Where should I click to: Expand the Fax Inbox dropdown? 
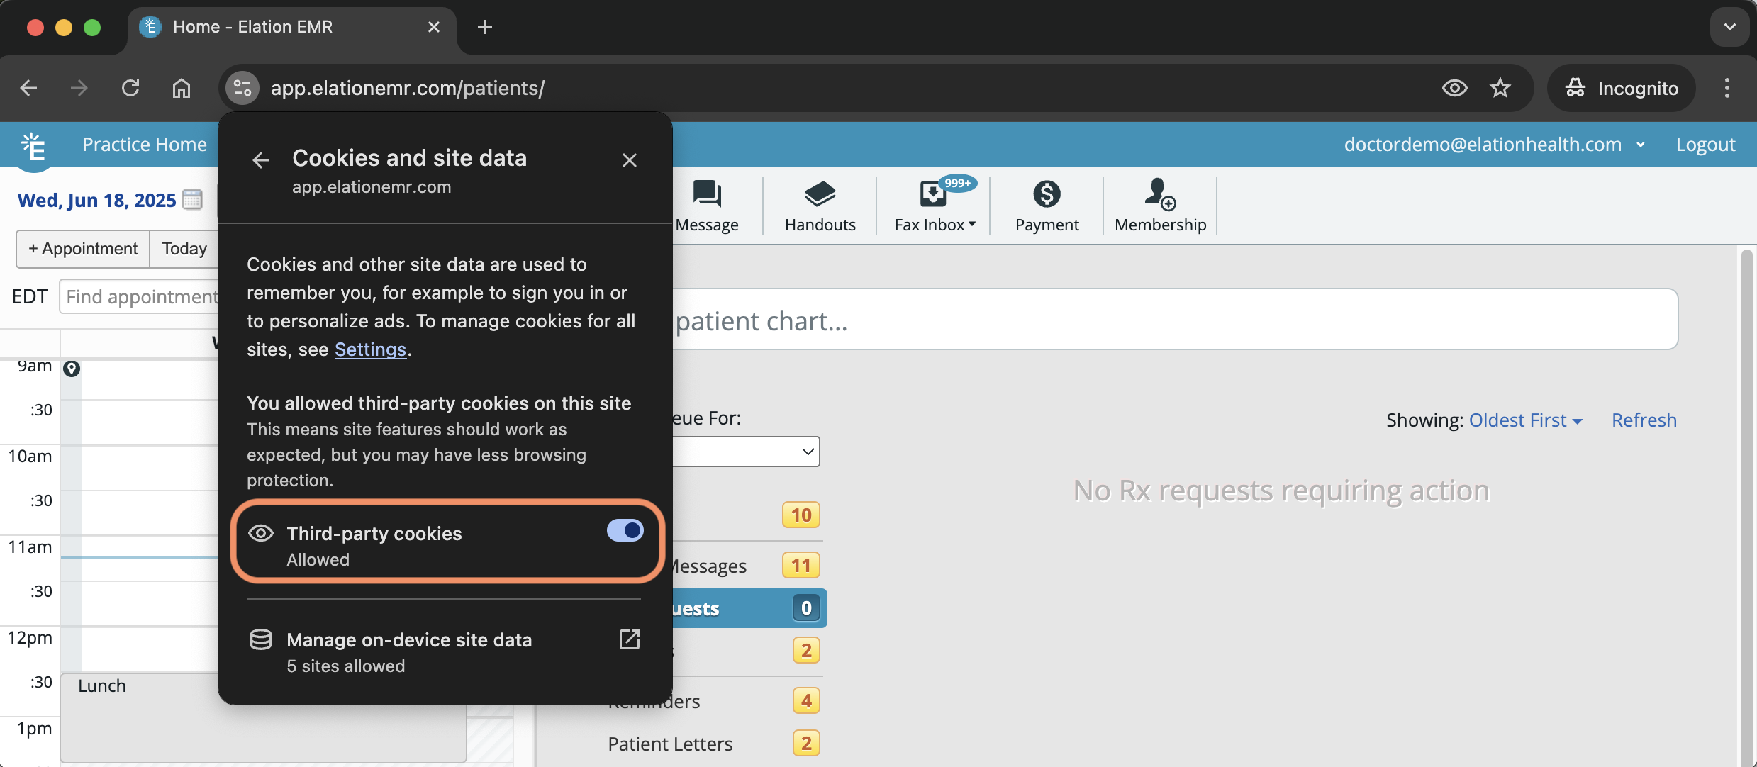click(935, 224)
